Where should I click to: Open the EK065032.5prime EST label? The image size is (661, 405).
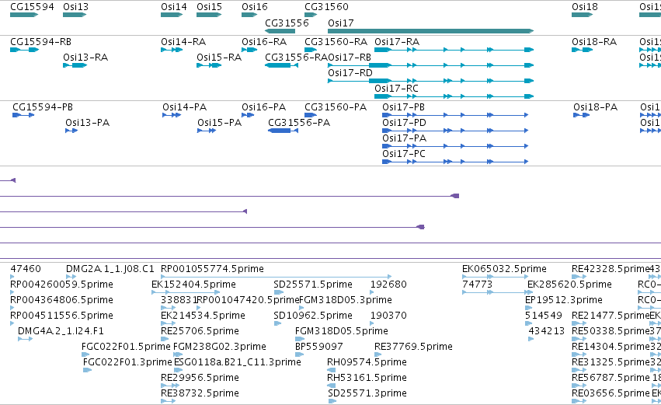point(504,269)
